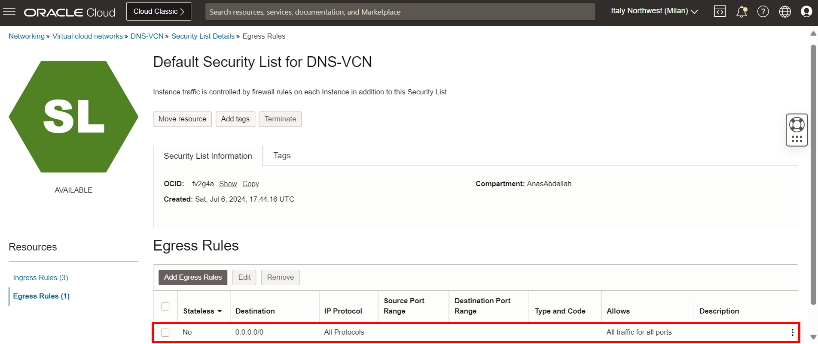Switch to Cloud Classic console

[159, 12]
